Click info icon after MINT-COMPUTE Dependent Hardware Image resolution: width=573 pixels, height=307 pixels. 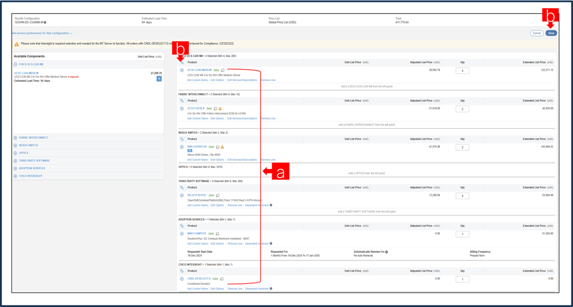[271, 243]
